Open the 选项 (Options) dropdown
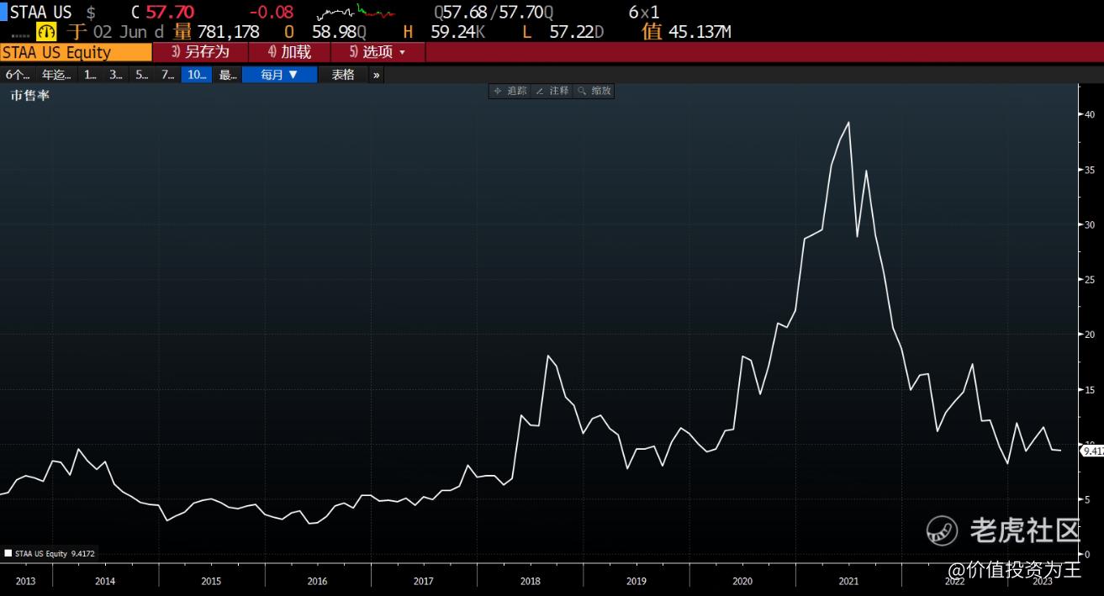Image resolution: width=1104 pixels, height=596 pixels. (x=377, y=52)
